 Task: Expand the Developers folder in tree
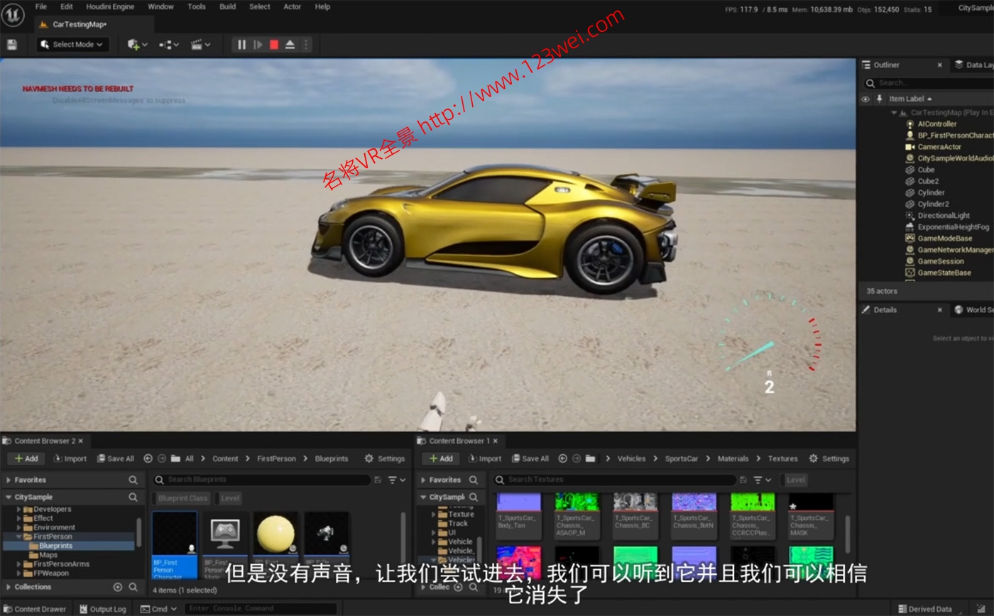click(x=20, y=510)
